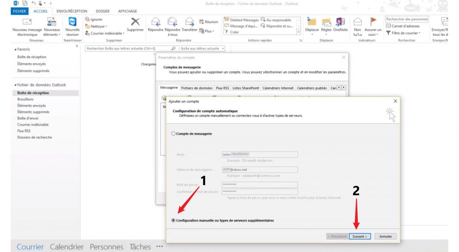Open the Courrier indésirable folder in the folder pane
The width and height of the screenshot is (459, 252).
click(33, 125)
